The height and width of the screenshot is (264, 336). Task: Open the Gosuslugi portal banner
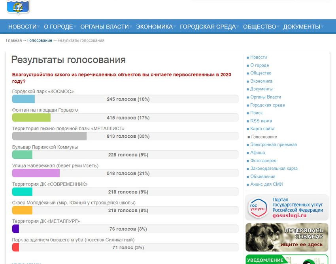[287, 207]
